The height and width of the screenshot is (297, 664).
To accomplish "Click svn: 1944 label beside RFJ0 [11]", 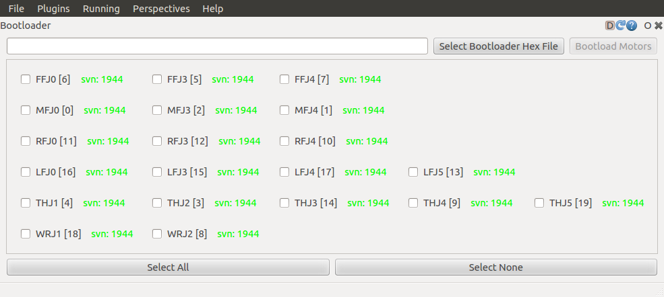I will click(x=109, y=141).
